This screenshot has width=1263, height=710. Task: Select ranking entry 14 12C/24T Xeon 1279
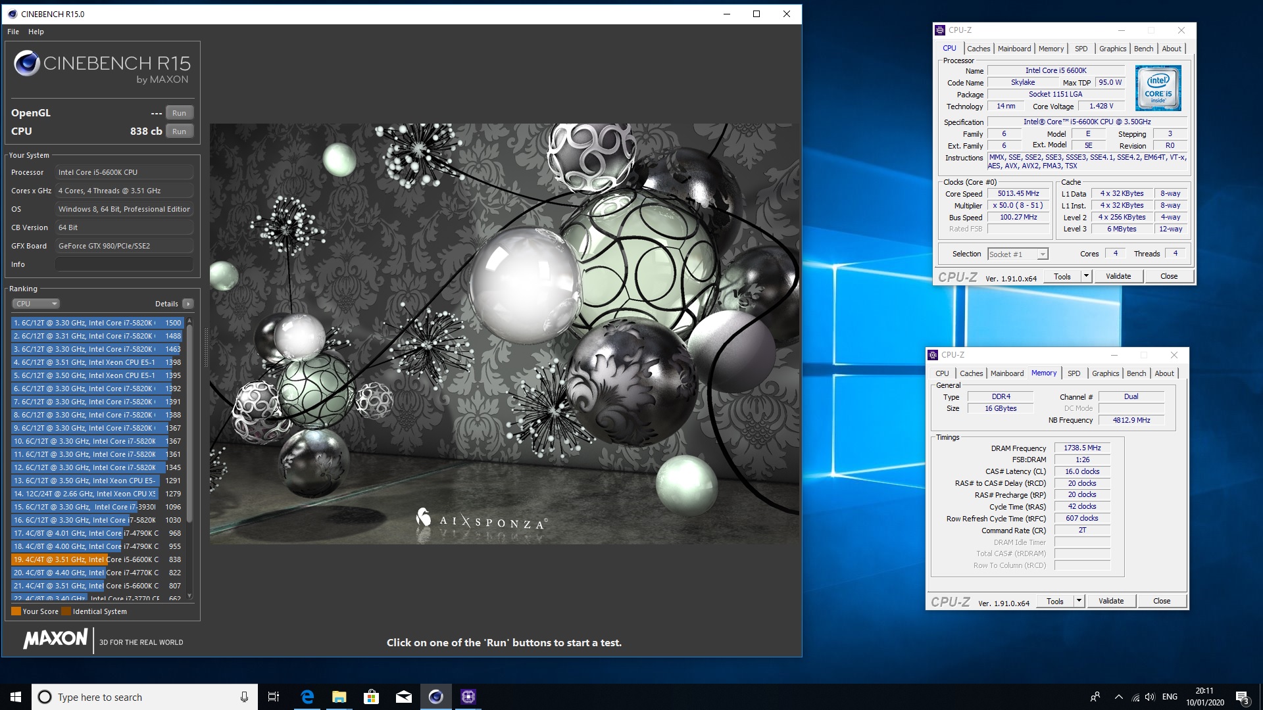coord(97,494)
